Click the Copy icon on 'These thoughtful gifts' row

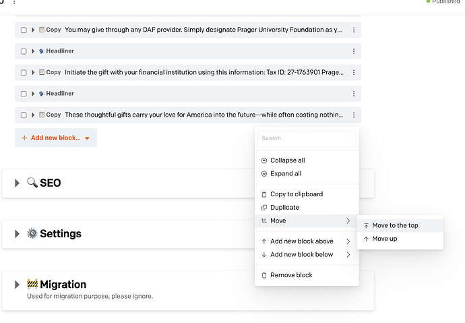click(x=42, y=115)
